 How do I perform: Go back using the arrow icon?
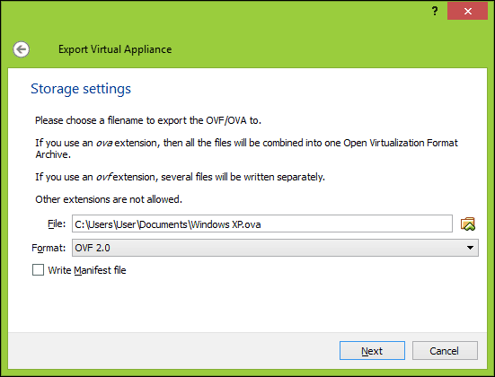click(22, 49)
